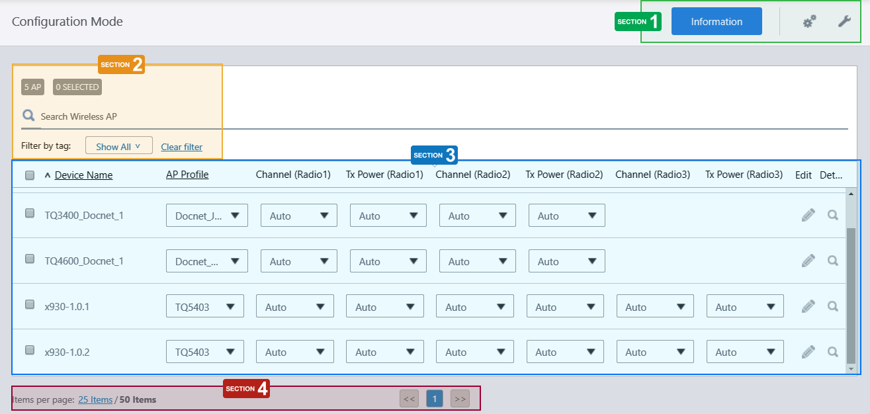870x414 pixels.
Task: Expand the AP Profile dropdown for x930-1.0.1
Action: coord(204,306)
